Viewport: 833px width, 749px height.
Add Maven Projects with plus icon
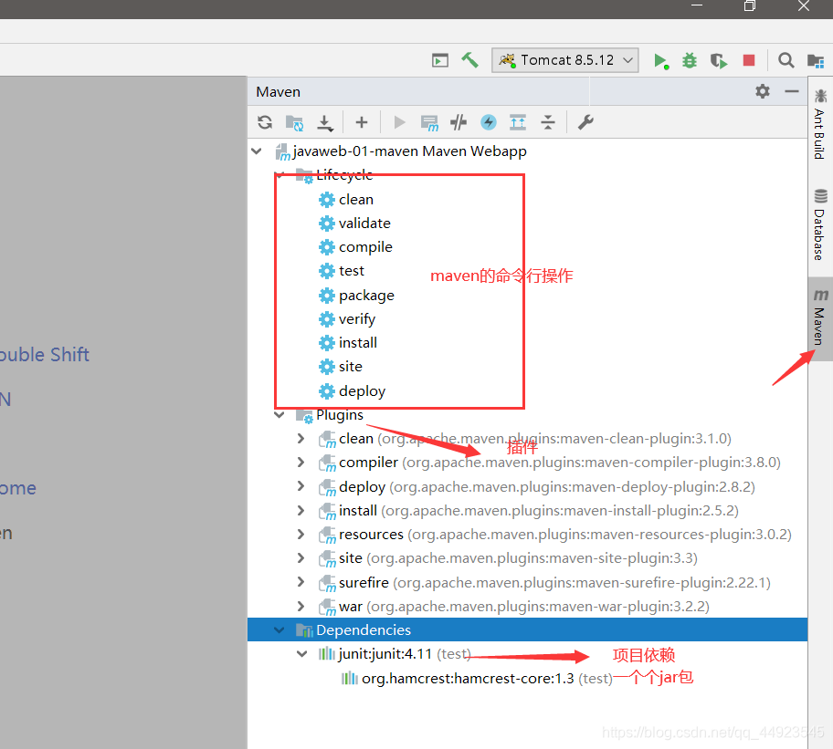pyautogui.click(x=362, y=122)
